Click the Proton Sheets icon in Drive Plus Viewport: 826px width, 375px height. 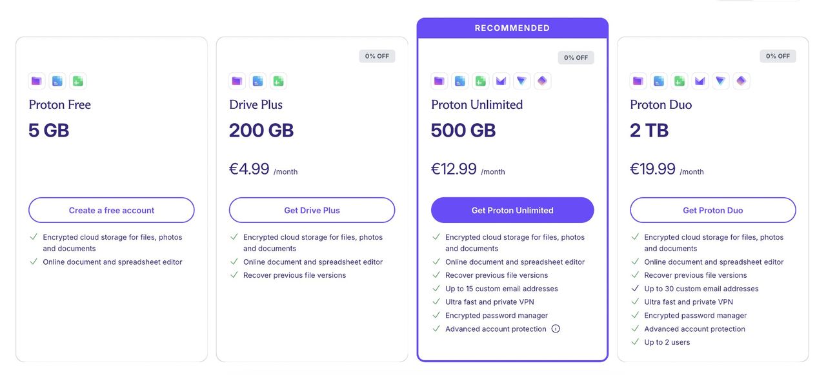278,81
